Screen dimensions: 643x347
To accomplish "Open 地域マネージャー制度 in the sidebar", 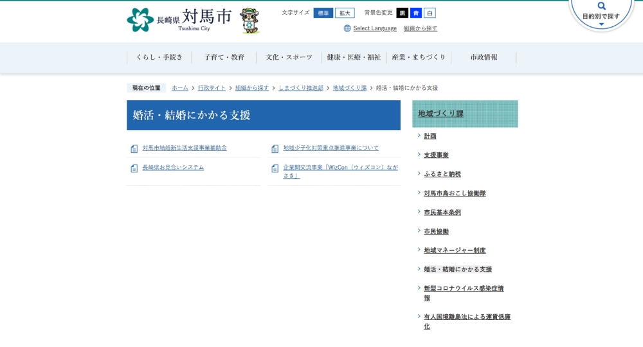I will 455,251.
